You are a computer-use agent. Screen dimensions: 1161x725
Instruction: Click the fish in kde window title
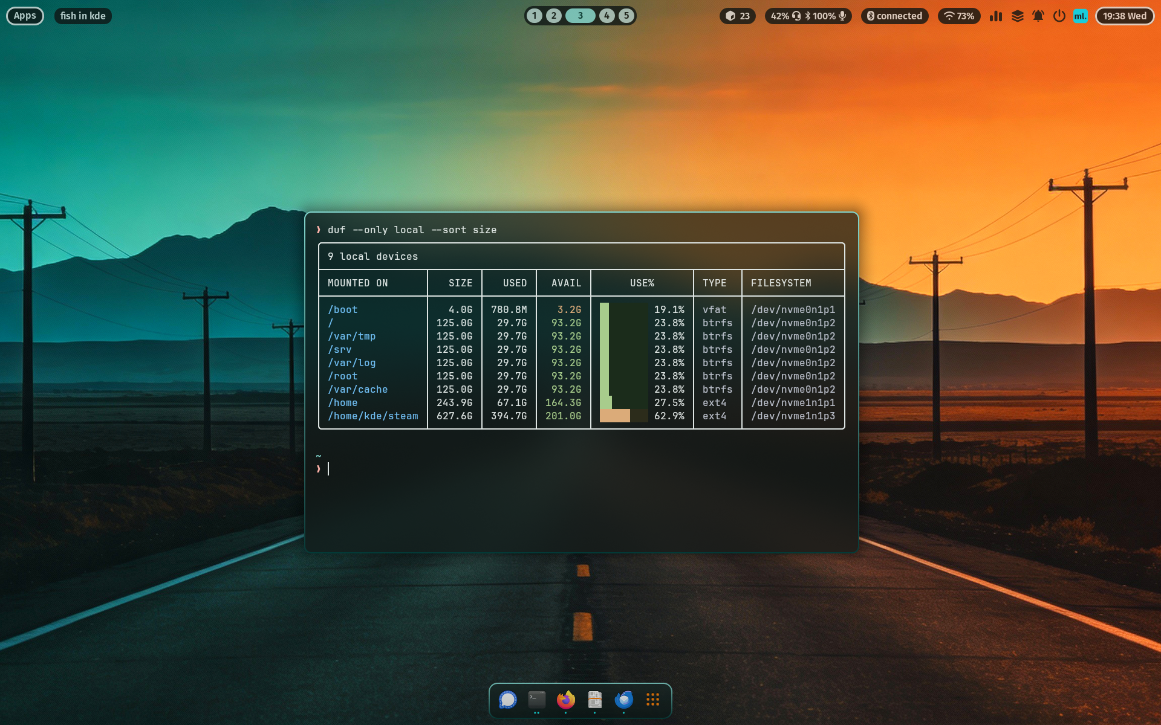[x=83, y=16]
